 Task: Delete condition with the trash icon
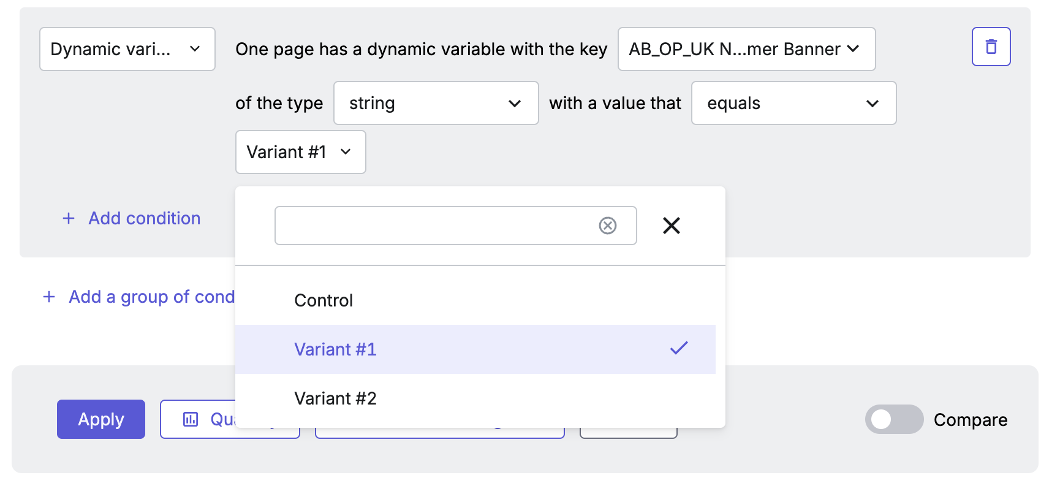[x=991, y=47]
